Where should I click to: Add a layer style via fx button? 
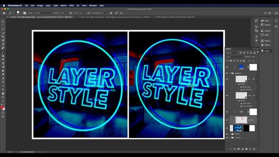235,149
